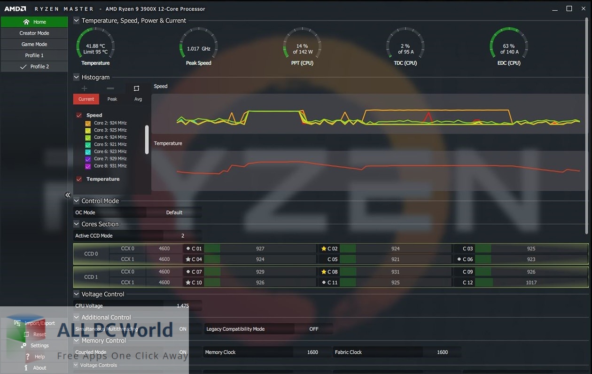Screen dimensions: 592x374
Task: Click the checkmark icon beside Profile 2
Action: (23, 67)
